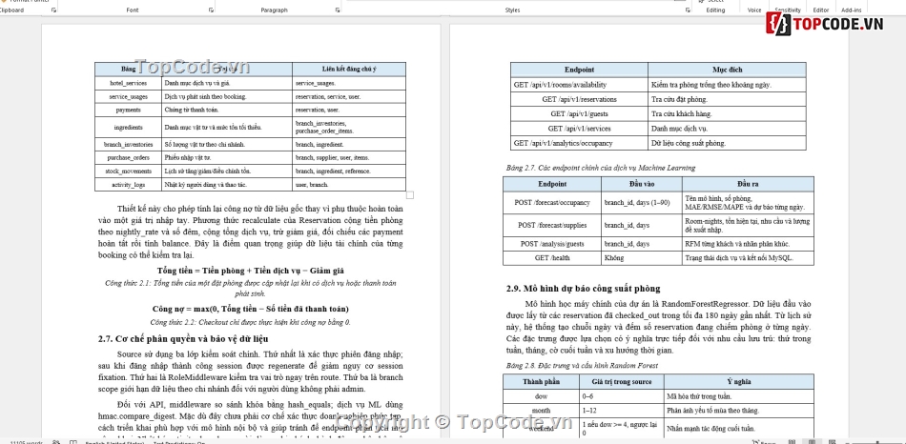The height and width of the screenshot is (444, 906).
Task: Click the 'branch, ingredient, reference.' cell
Action: pyautogui.click(x=349, y=172)
